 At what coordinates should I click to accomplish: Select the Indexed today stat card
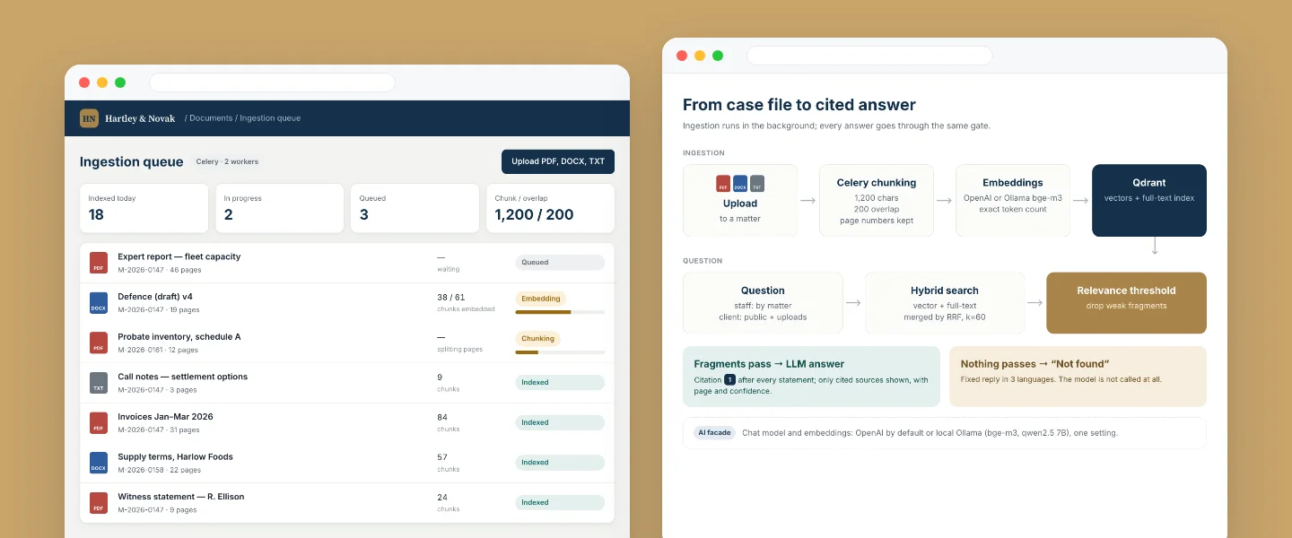click(x=144, y=208)
